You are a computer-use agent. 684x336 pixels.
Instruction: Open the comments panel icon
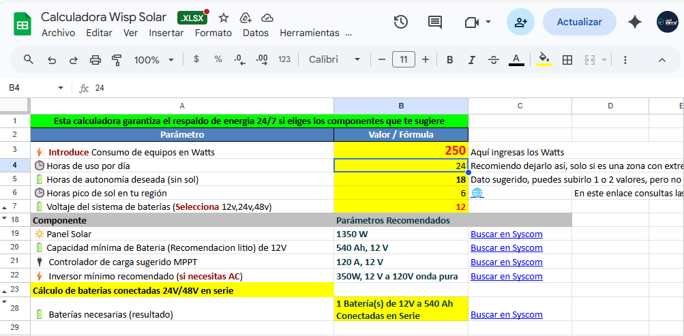434,22
